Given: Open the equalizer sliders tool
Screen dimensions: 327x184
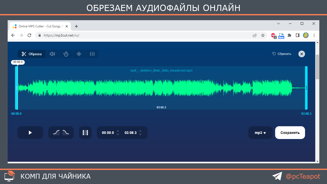Looking at the screenshot, I should click(92, 54).
